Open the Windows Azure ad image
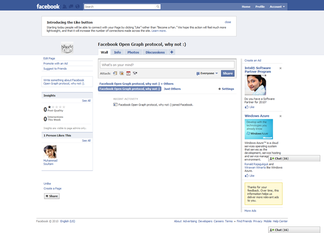Image resolution: width=324 pixels, height=233 pixels. click(x=259, y=129)
